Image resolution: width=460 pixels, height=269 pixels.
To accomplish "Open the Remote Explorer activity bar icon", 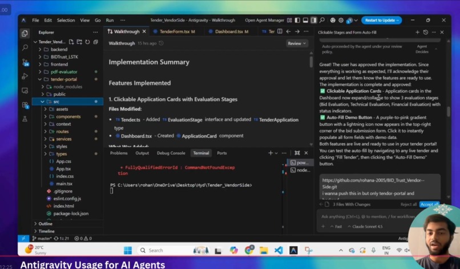I will click(25, 90).
